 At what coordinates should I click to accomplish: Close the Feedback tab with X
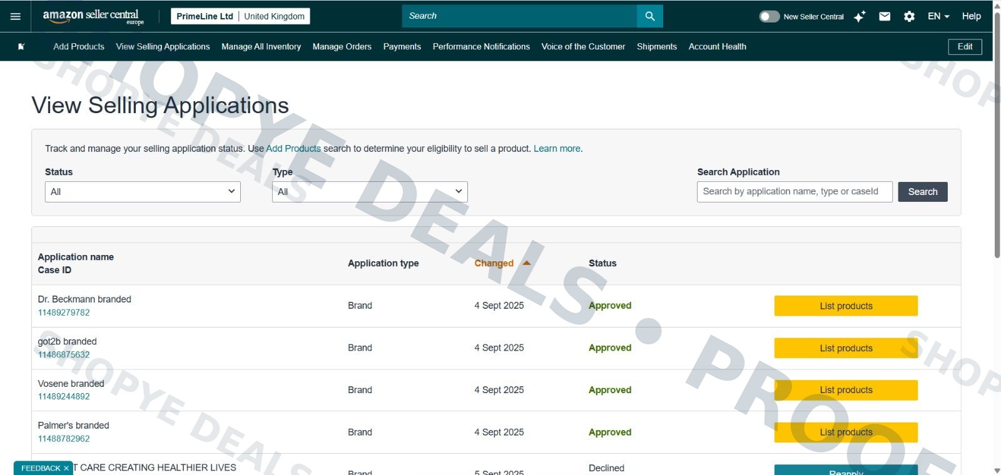(x=66, y=468)
